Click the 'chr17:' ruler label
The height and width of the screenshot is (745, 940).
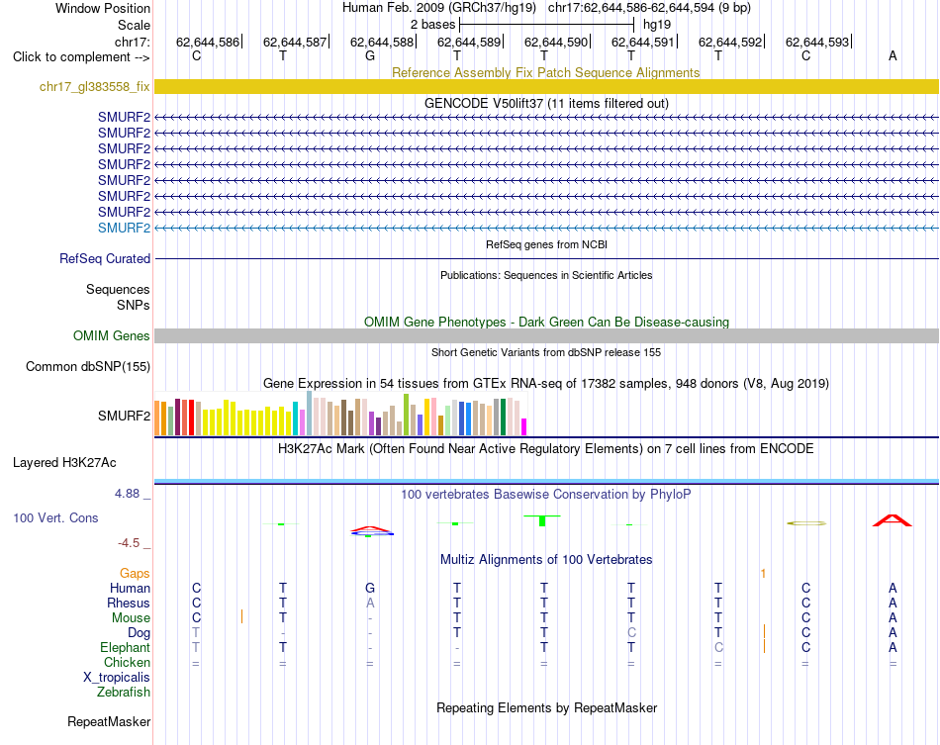[133, 42]
